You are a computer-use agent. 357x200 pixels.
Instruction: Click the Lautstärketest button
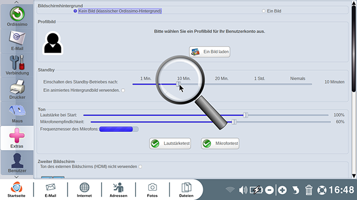pos(170,144)
